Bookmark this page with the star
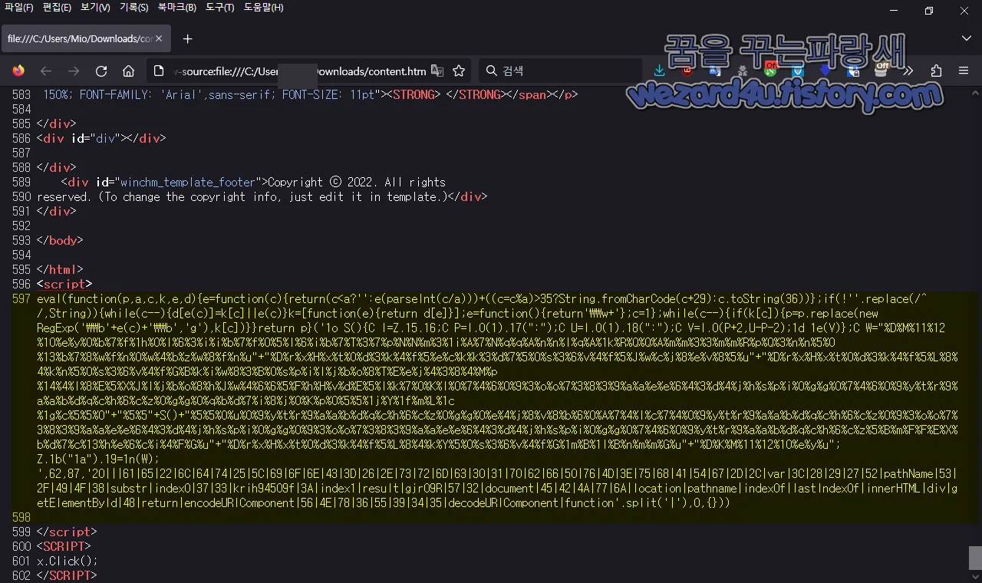982x583 pixels. pyautogui.click(x=459, y=71)
